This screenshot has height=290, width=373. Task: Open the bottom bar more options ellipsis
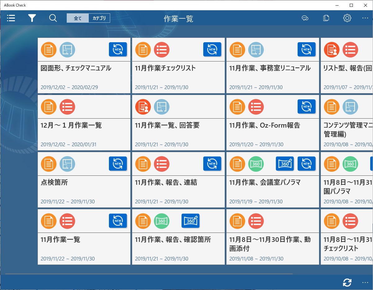click(365, 283)
